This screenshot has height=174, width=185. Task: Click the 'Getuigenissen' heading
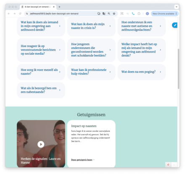click(x=91, y=115)
